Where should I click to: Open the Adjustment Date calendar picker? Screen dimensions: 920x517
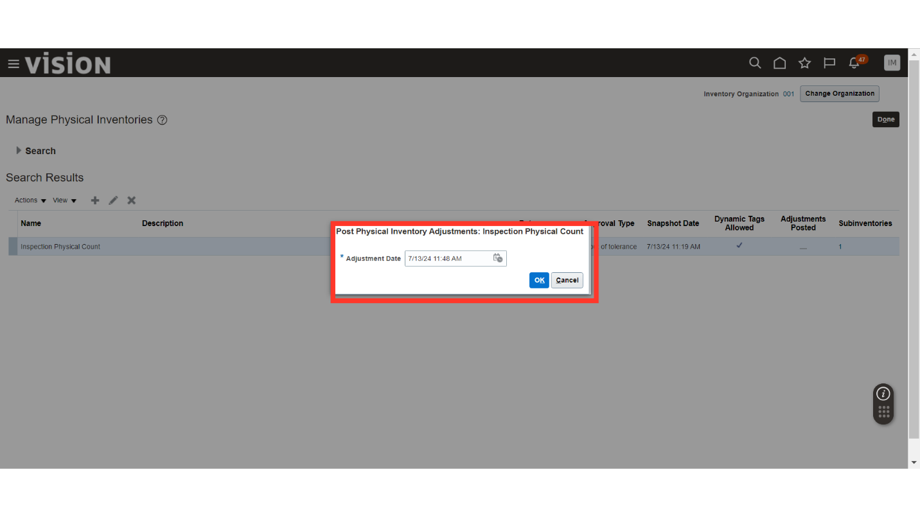point(498,258)
